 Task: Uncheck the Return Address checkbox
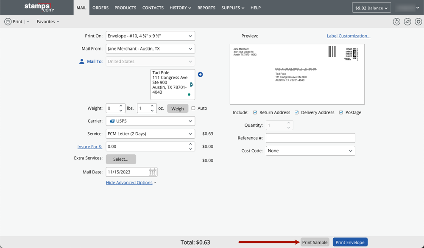255,112
